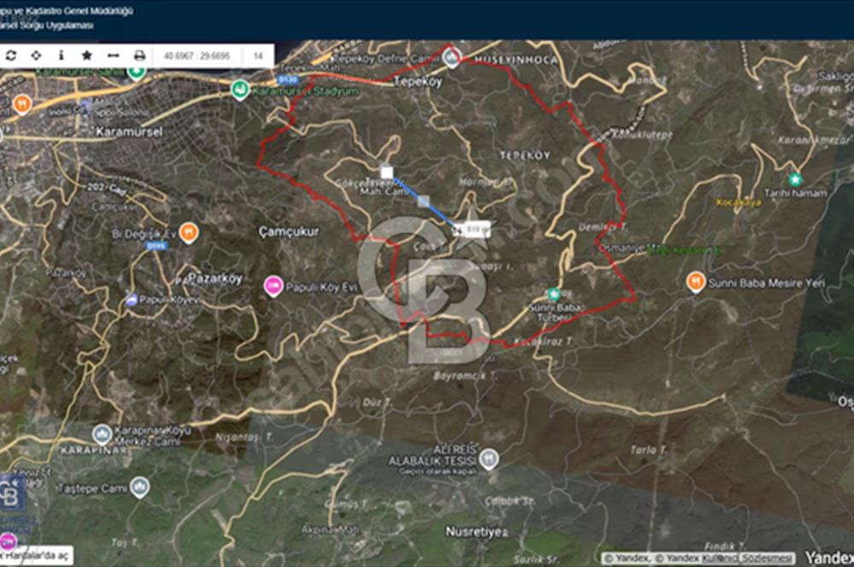This screenshot has width=854, height=567.
Task: Open the info tool in the toolbar
Action: (x=61, y=56)
